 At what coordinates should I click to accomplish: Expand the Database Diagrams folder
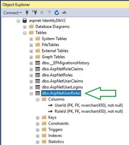(x=25, y=27)
